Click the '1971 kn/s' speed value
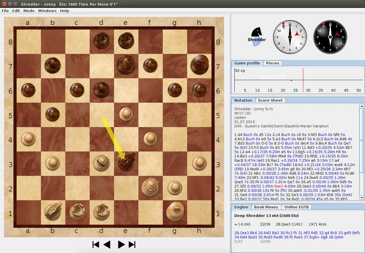The image size is (365, 253). [317, 224]
